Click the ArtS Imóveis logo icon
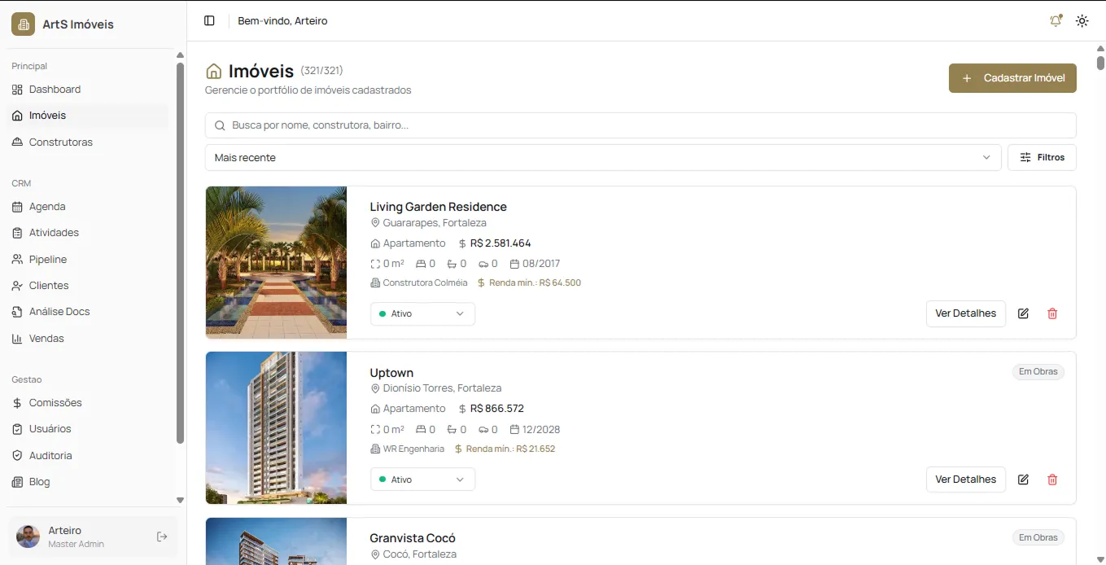Screen dimensions: 1106x565 coord(23,24)
